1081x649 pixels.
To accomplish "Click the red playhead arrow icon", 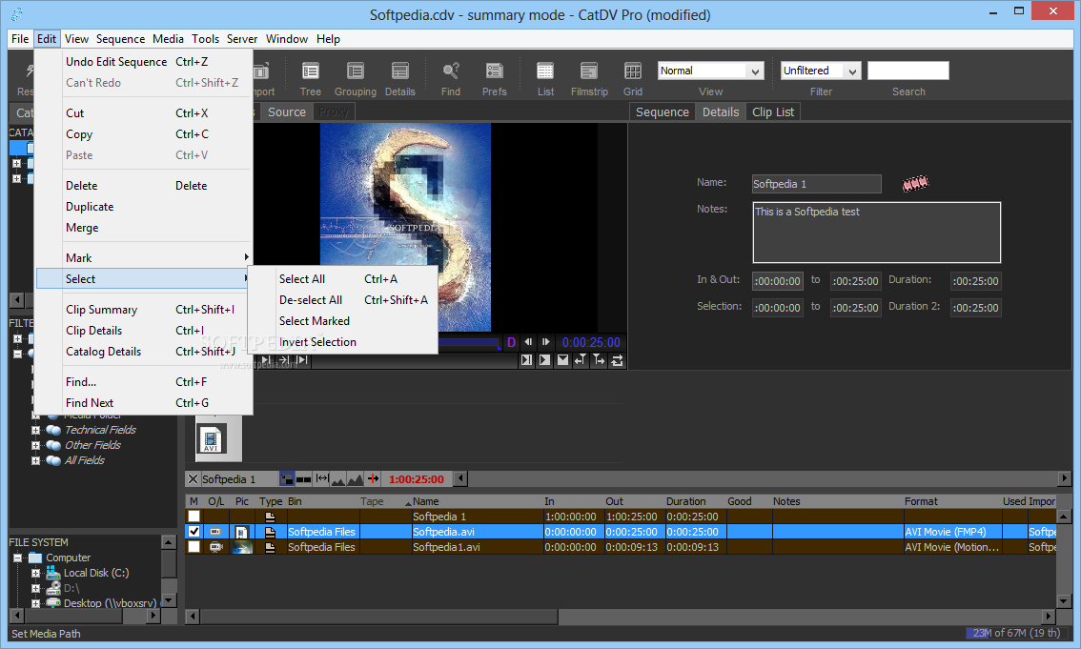I will [373, 478].
